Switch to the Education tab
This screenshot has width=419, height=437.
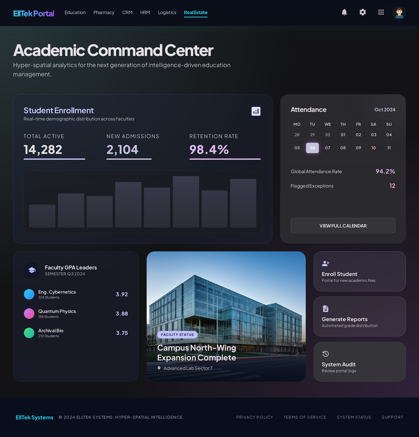click(x=75, y=13)
